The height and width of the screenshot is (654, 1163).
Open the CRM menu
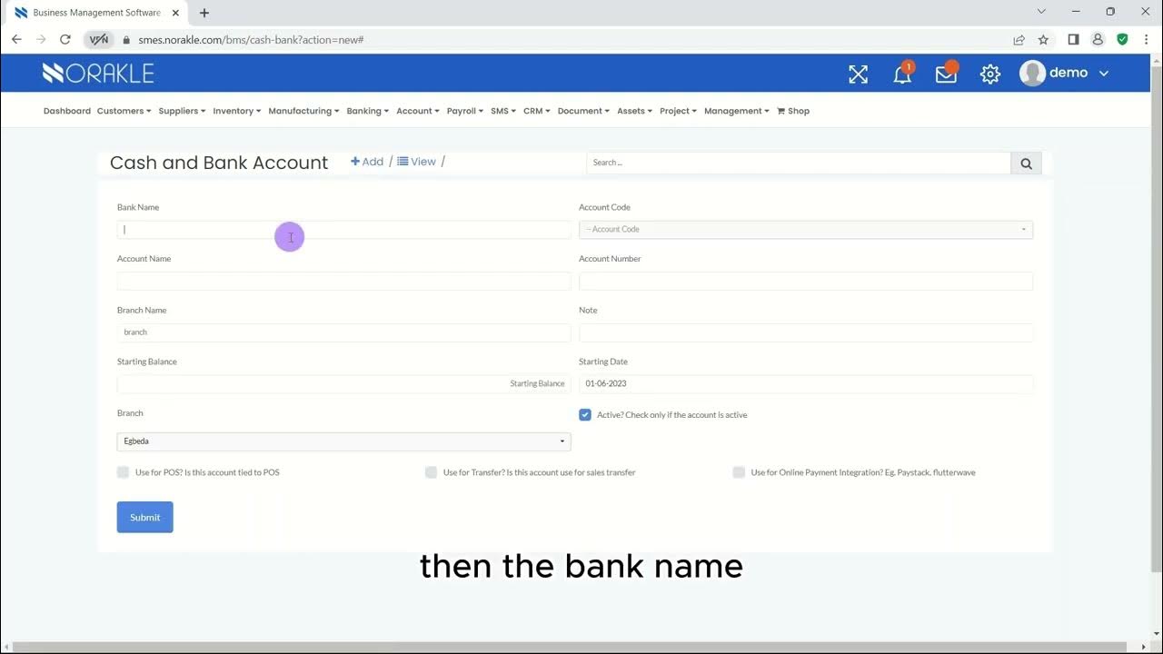[x=536, y=111]
